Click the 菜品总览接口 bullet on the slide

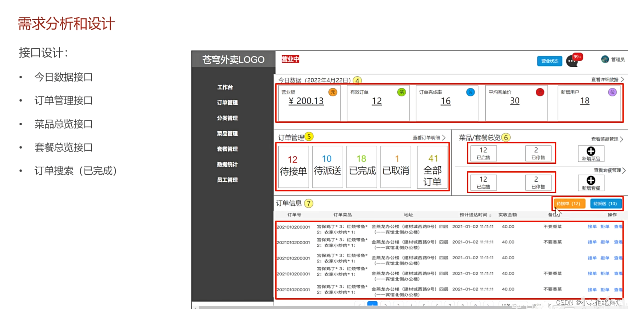(63, 124)
